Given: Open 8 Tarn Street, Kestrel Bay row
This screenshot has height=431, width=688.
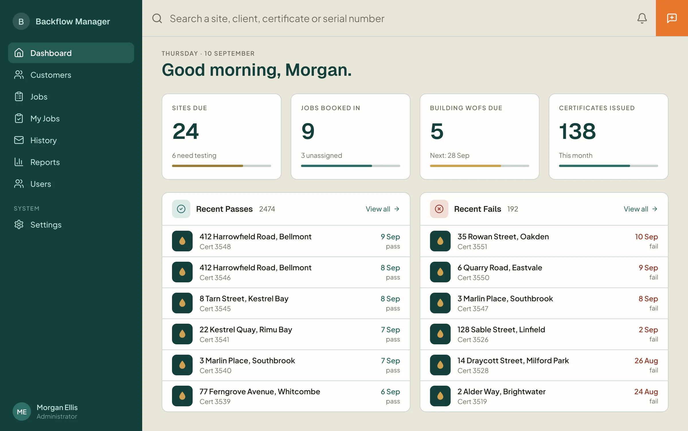Looking at the screenshot, I should click(x=286, y=303).
